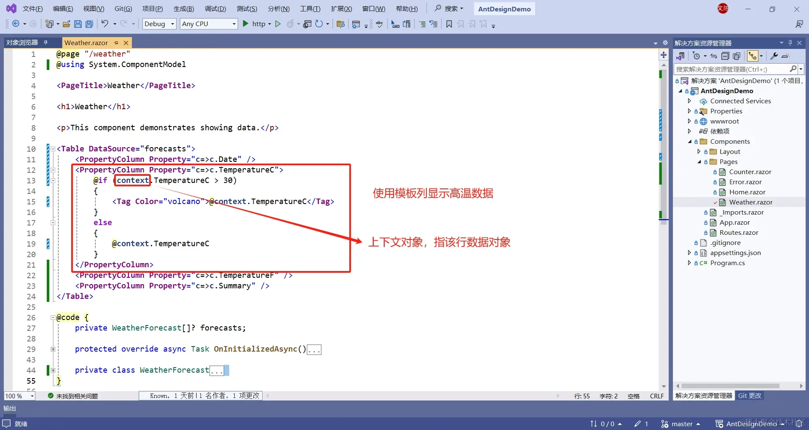The width and height of the screenshot is (809, 430).
Task: Click the unpushed commits 0 / 0 indicator
Action: [x=606, y=424]
